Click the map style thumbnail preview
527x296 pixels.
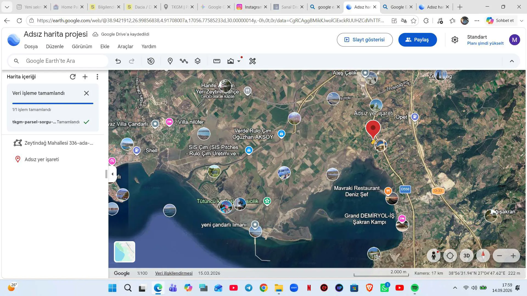pyautogui.click(x=125, y=252)
